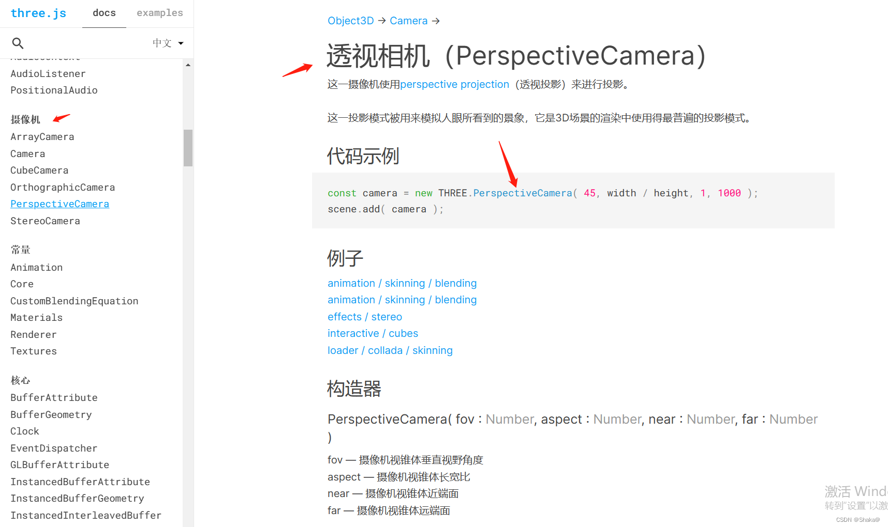Click the search magnifier icon

[x=18, y=43]
